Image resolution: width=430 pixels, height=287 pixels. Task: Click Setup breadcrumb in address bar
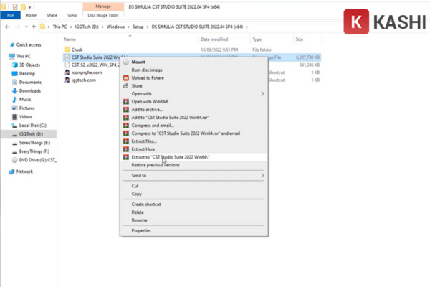tap(138, 27)
